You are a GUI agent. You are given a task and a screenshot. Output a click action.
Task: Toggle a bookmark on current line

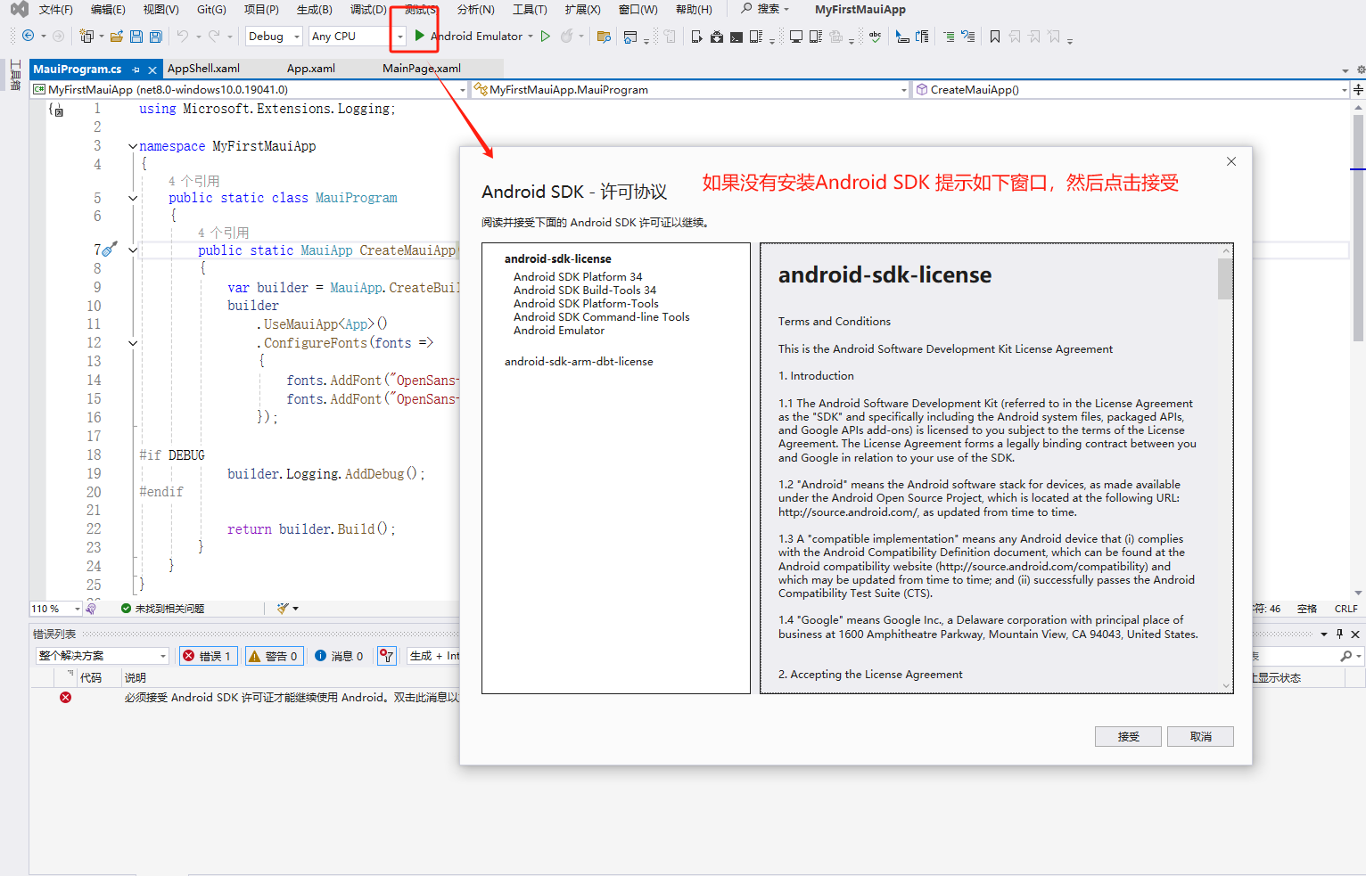994,37
